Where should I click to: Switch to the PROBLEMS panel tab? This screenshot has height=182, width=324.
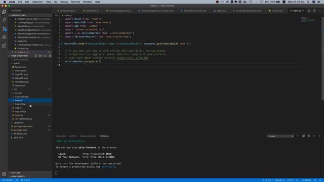61,136
